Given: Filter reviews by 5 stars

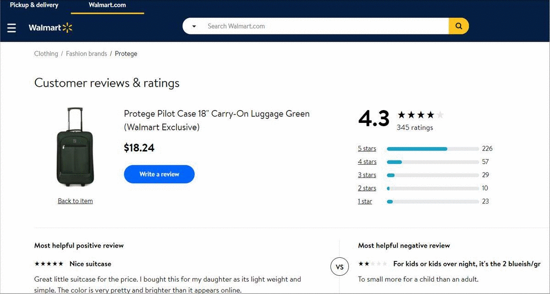Looking at the screenshot, I should tap(367, 149).
